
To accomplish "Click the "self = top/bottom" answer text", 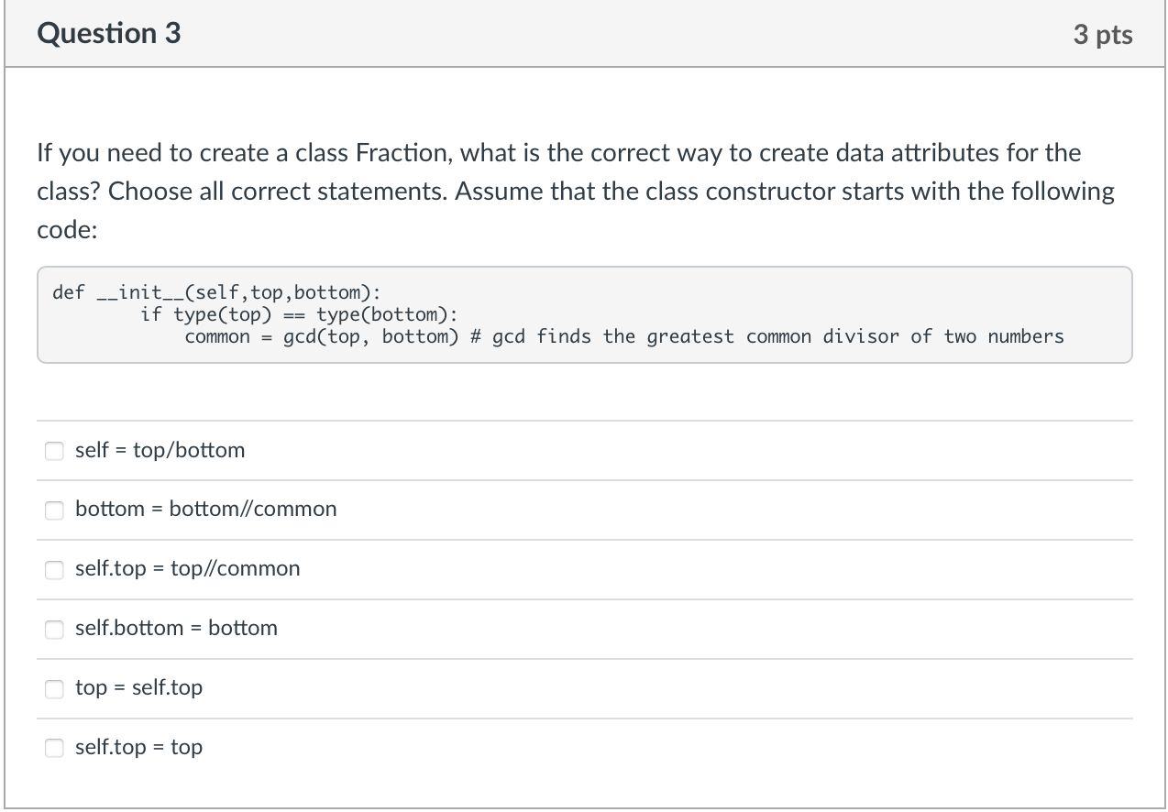I will 160,450.
